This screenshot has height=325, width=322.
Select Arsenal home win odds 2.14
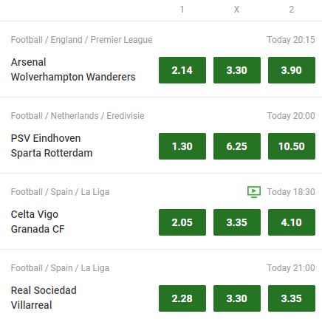tap(182, 70)
